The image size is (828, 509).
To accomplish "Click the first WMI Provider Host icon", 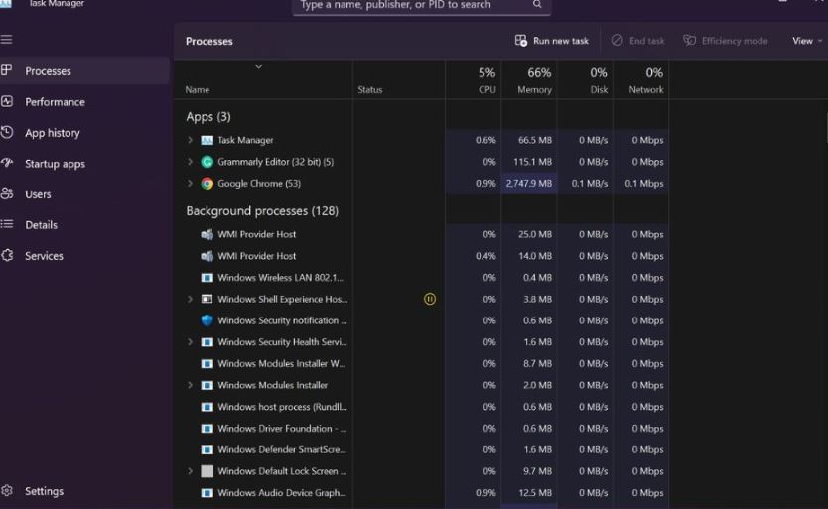I will coord(207,234).
